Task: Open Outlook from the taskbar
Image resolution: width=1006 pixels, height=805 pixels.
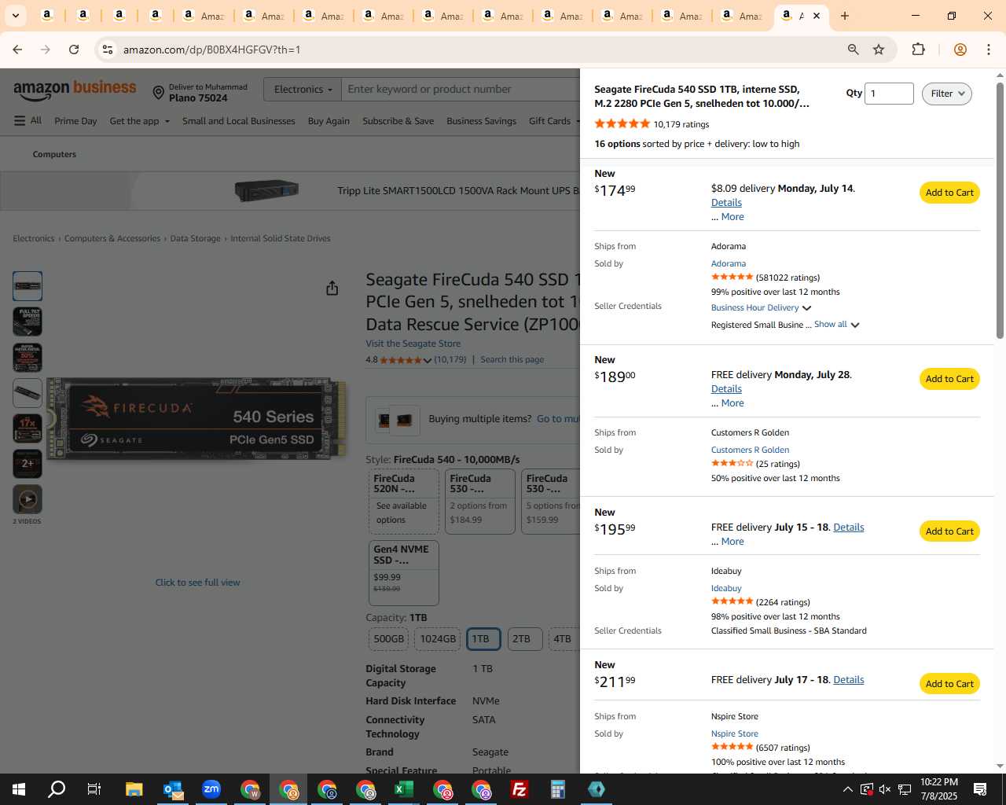Action: click(173, 789)
